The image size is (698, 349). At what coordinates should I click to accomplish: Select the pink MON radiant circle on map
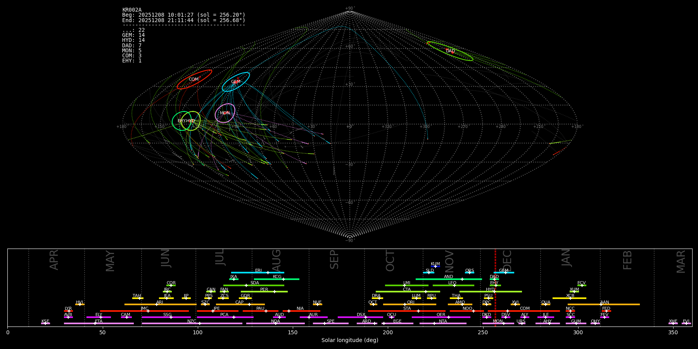click(x=225, y=113)
